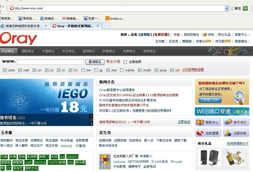Screen dimensions: 253x172
Task: Click the www domain name input field
Action: 50,62
